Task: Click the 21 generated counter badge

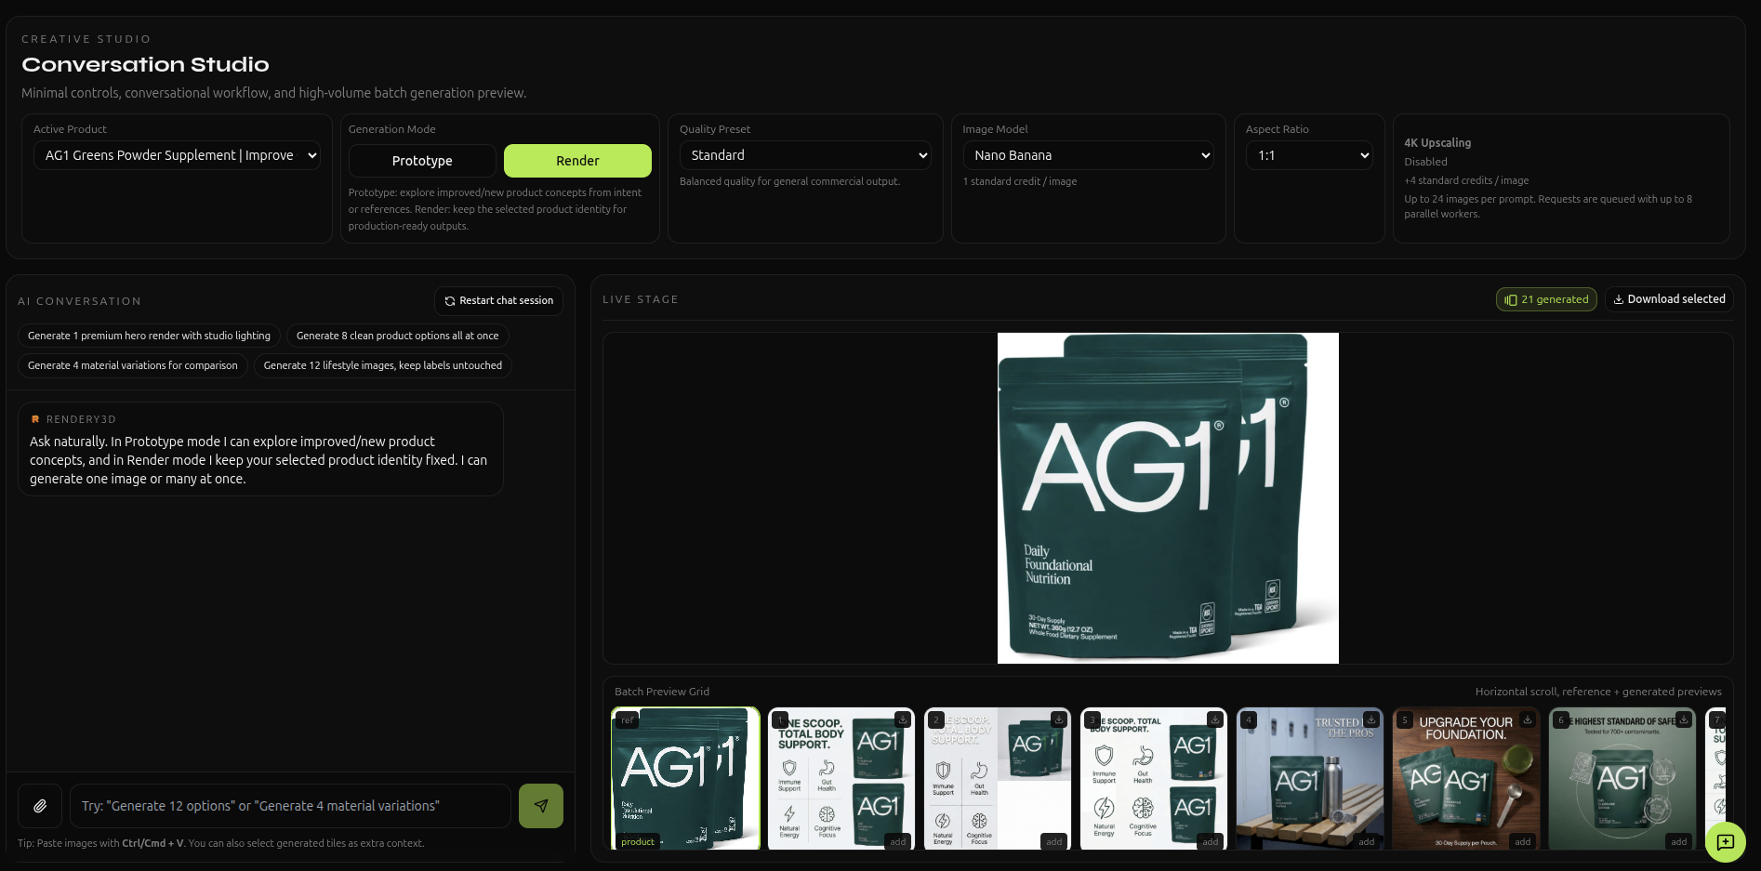Action: point(1546,299)
